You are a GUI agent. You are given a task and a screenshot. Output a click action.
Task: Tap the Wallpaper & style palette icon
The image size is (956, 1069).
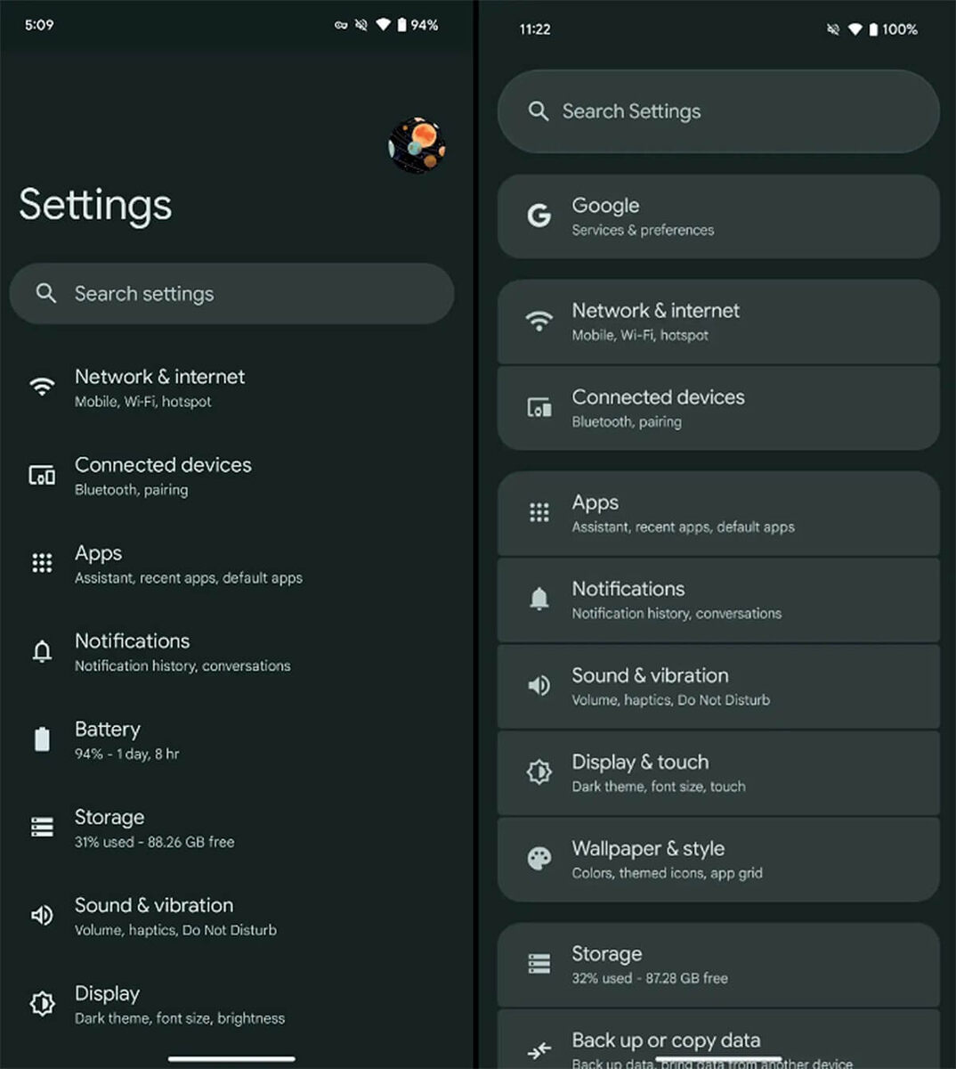coord(539,859)
